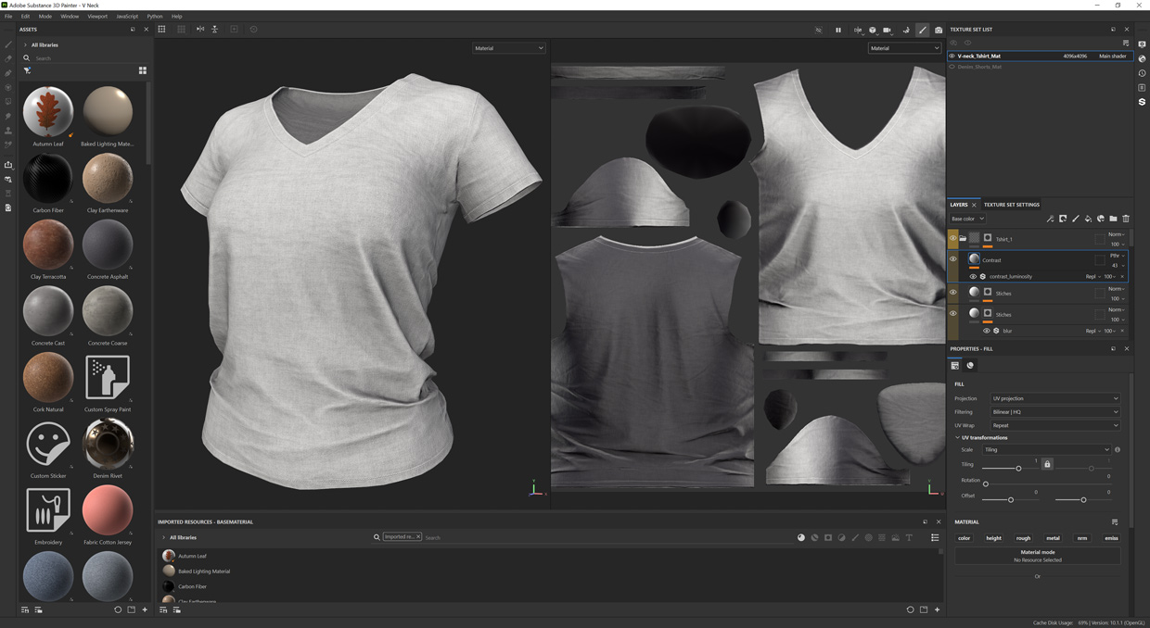Viewport: 1150px width, 628px height.
Task: Hide the V-neck_Tshirt_Mat texture set
Action: tap(952, 57)
